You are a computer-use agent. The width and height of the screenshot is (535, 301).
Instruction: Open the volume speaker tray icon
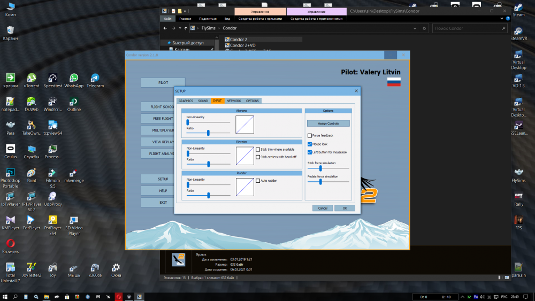[482, 297]
